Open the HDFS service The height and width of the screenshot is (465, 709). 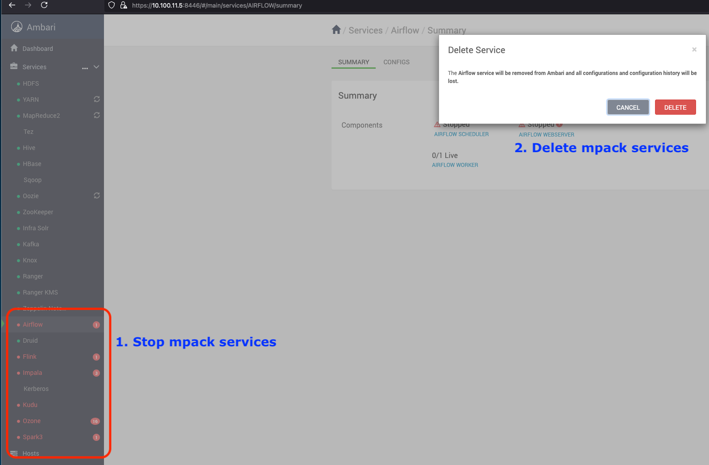pyautogui.click(x=31, y=83)
